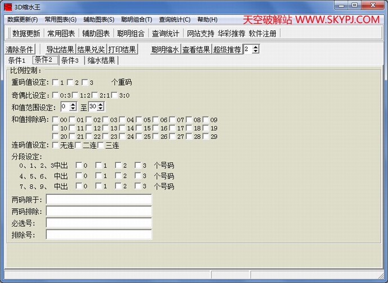This screenshot has height=283, width=388.
Task: Increase the 超级推荐 spinner value
Action: 256,47
